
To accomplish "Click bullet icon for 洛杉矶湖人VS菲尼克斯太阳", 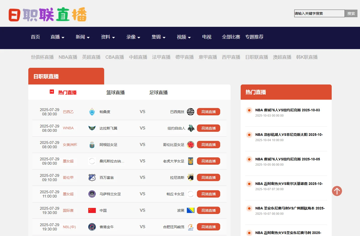I will pyautogui.click(x=249, y=135).
